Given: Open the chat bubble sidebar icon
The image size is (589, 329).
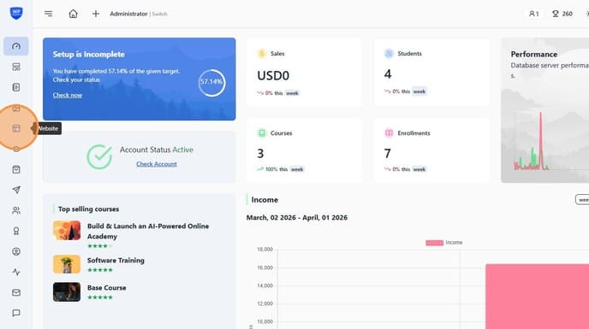Looking at the screenshot, I should click(x=16, y=313).
